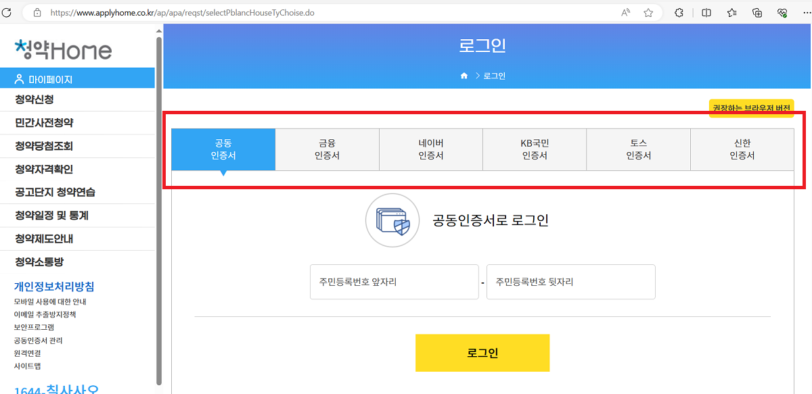Select the 네이버 인증서 tab
Image resolution: width=812 pixels, height=394 pixels.
pos(430,149)
